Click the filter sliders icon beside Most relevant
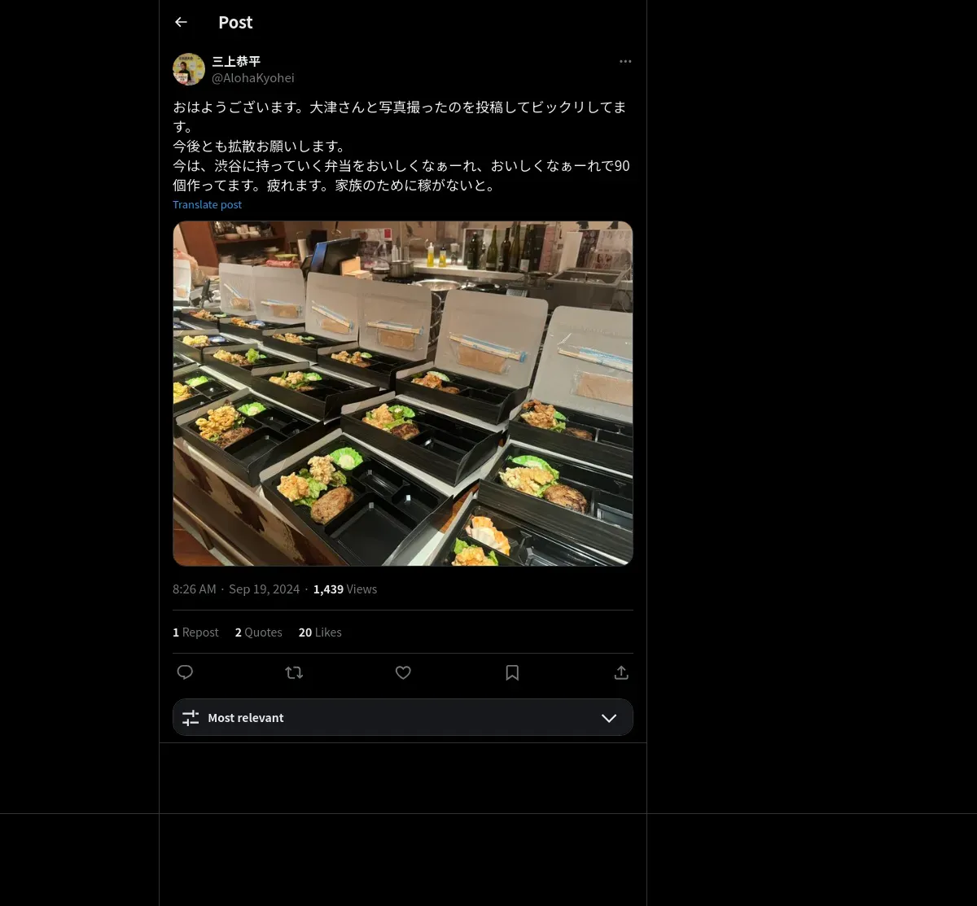The height and width of the screenshot is (906, 977). (x=191, y=718)
